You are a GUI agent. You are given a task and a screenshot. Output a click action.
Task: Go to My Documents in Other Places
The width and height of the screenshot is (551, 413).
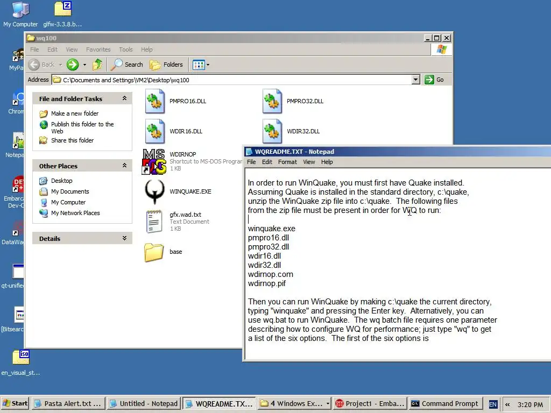[70, 191]
